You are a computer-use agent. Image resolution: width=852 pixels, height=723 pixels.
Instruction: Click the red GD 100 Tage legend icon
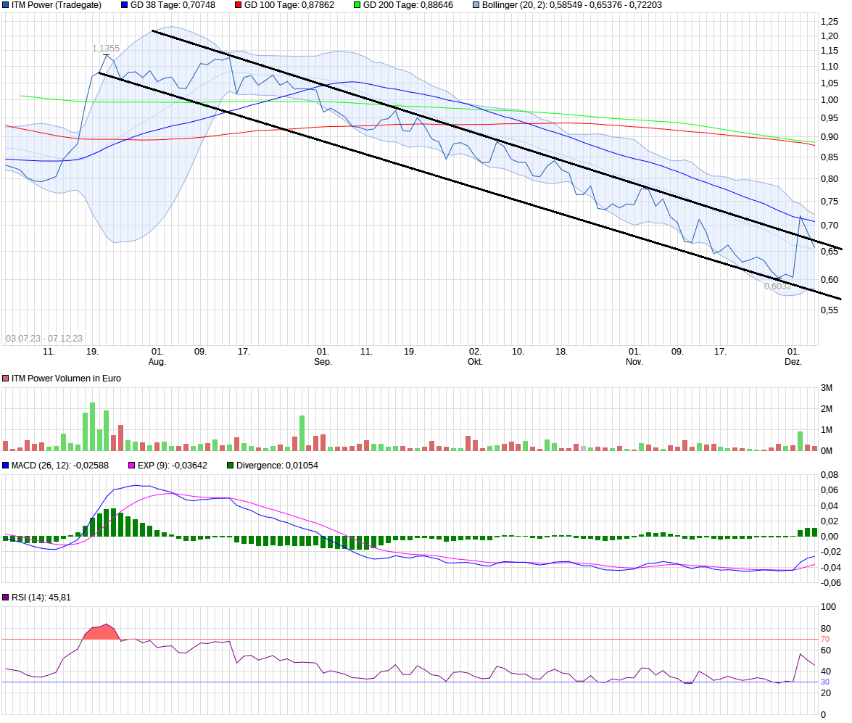(237, 6)
